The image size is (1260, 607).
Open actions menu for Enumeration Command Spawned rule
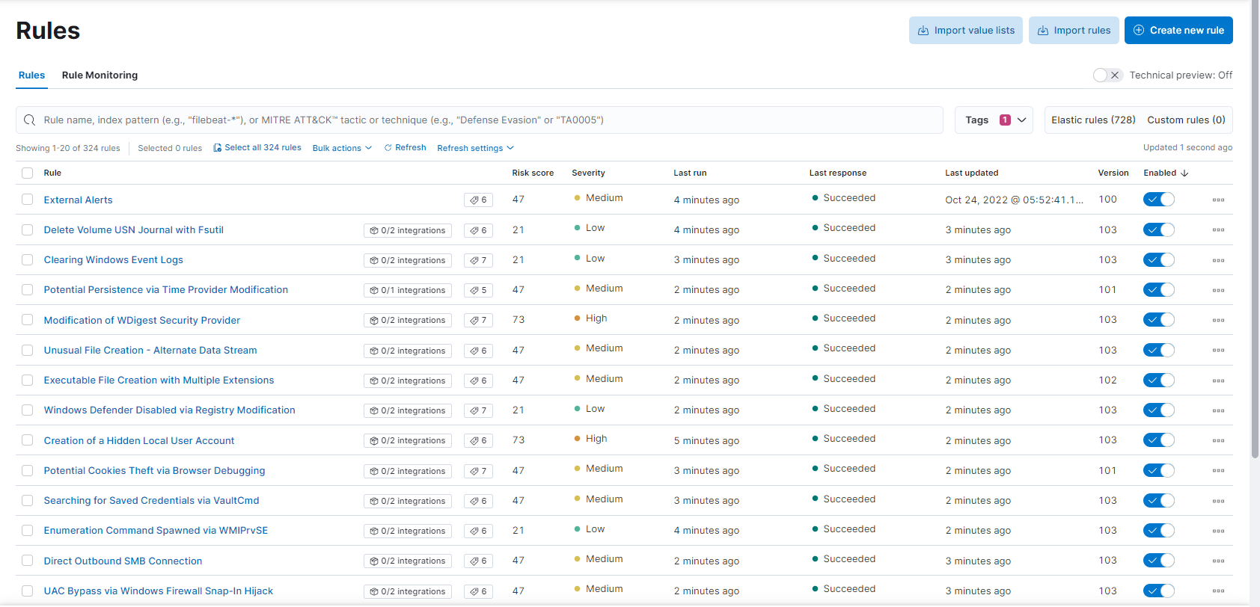coord(1218,531)
